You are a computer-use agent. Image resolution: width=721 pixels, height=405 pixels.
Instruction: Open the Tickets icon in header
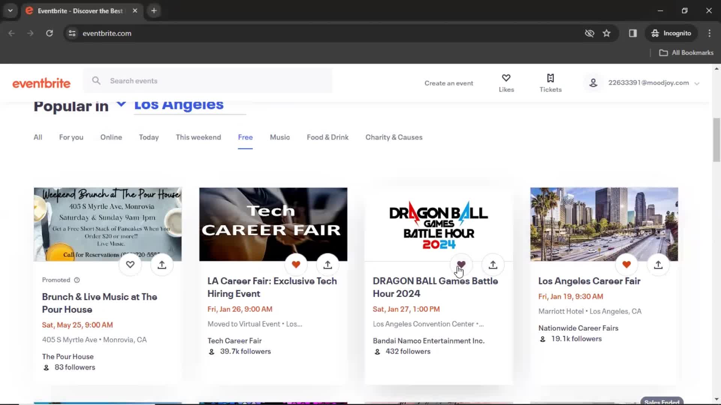[551, 78]
